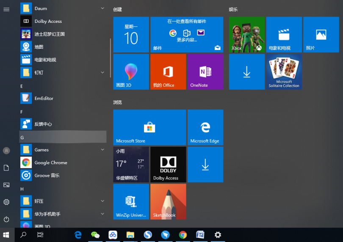Launch the Microsoft Edge tile
Screen dimensions: 343x242
[x=205, y=127]
